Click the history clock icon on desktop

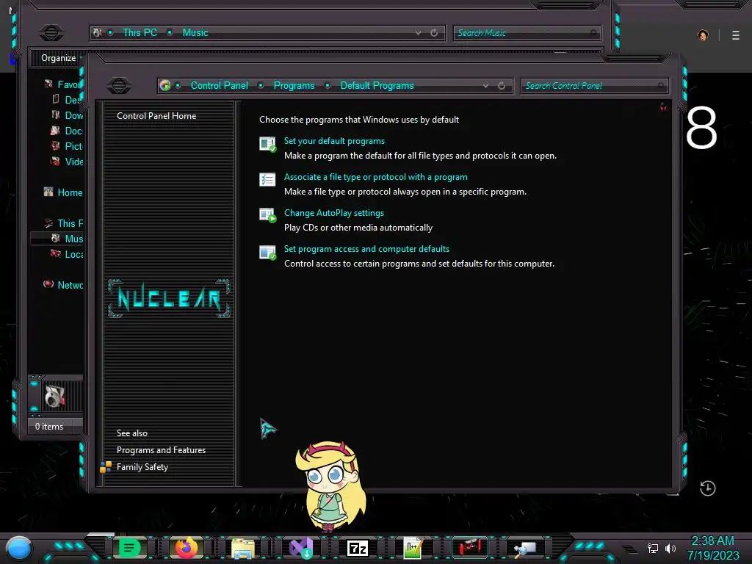[x=708, y=488]
